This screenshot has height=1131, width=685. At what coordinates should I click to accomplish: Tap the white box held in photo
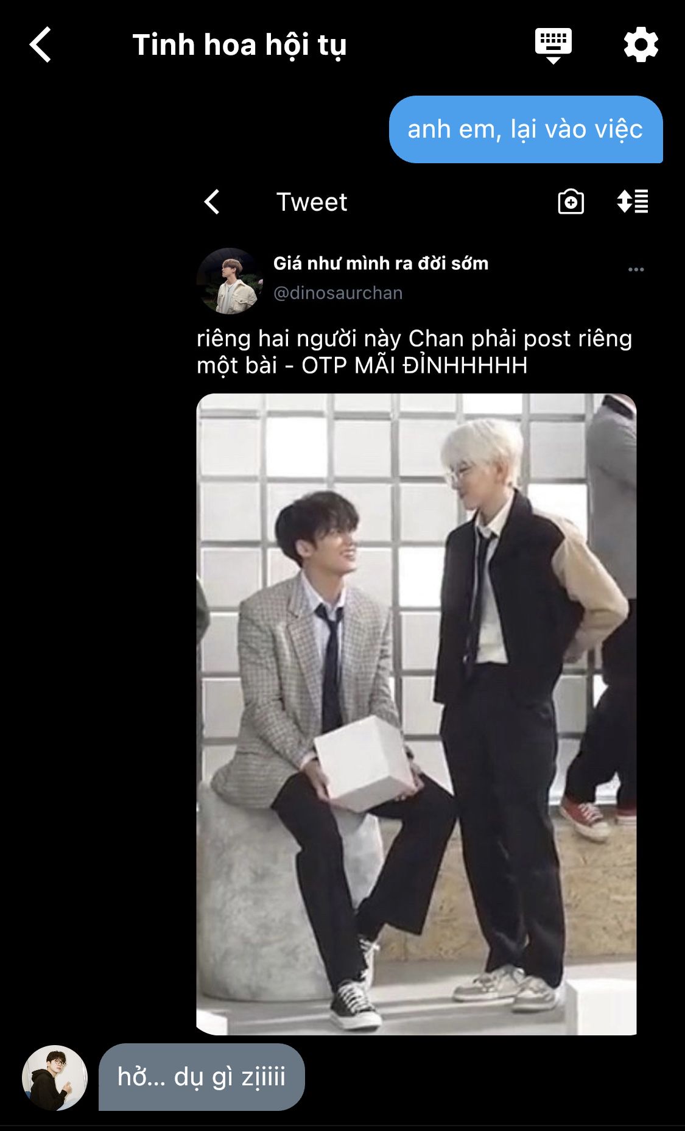365,763
